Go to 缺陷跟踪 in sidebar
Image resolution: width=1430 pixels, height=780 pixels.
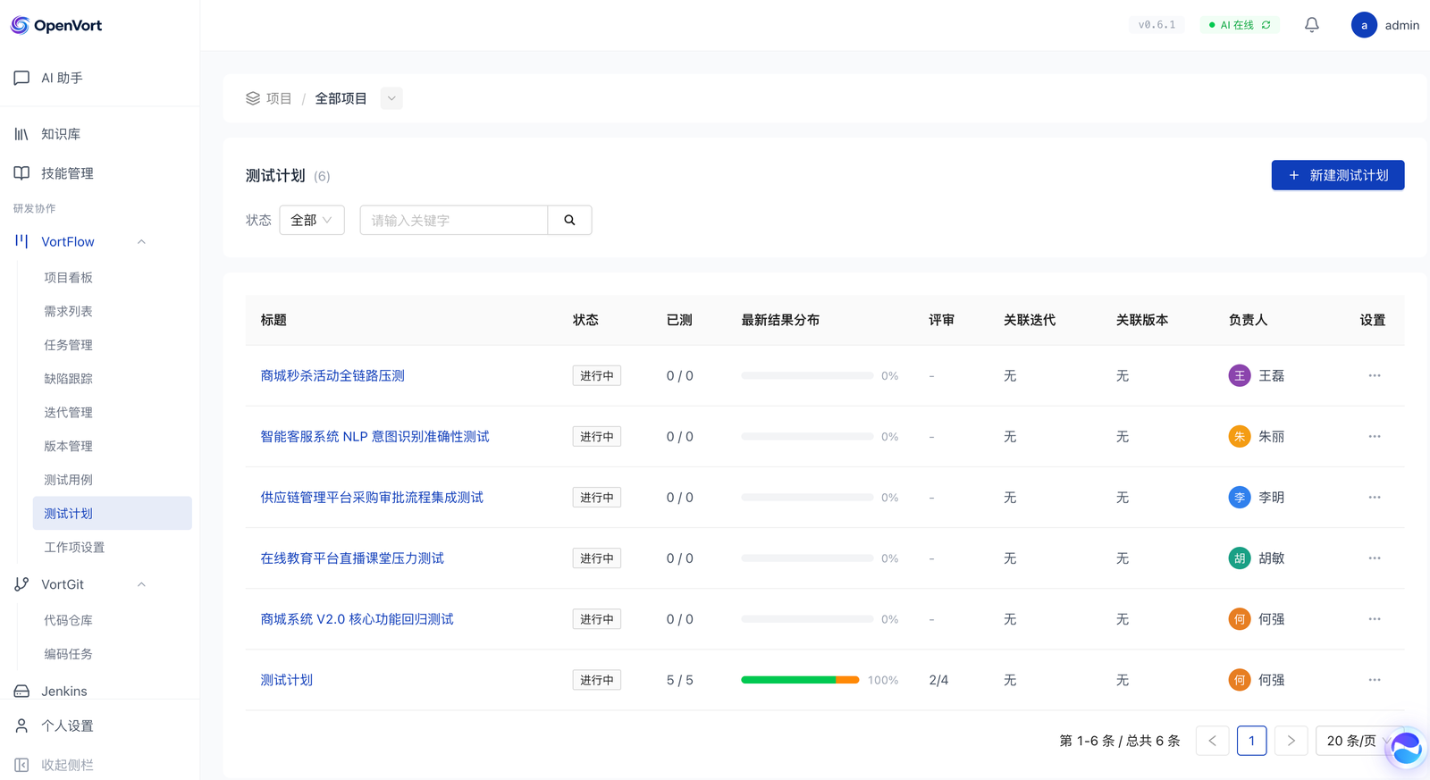point(69,379)
